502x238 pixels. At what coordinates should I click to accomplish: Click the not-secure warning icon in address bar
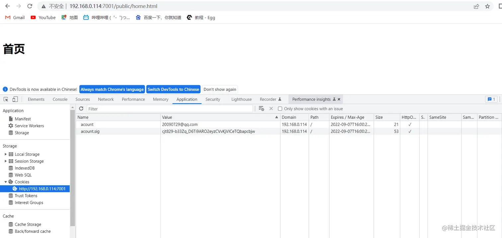click(43, 6)
